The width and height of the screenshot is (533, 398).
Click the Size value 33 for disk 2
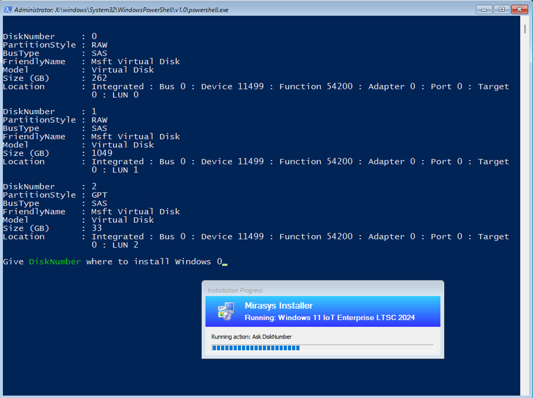tap(97, 228)
